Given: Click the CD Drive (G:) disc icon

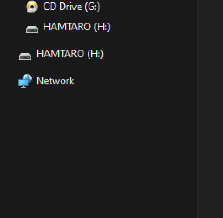Looking at the screenshot, I should coord(32,7).
